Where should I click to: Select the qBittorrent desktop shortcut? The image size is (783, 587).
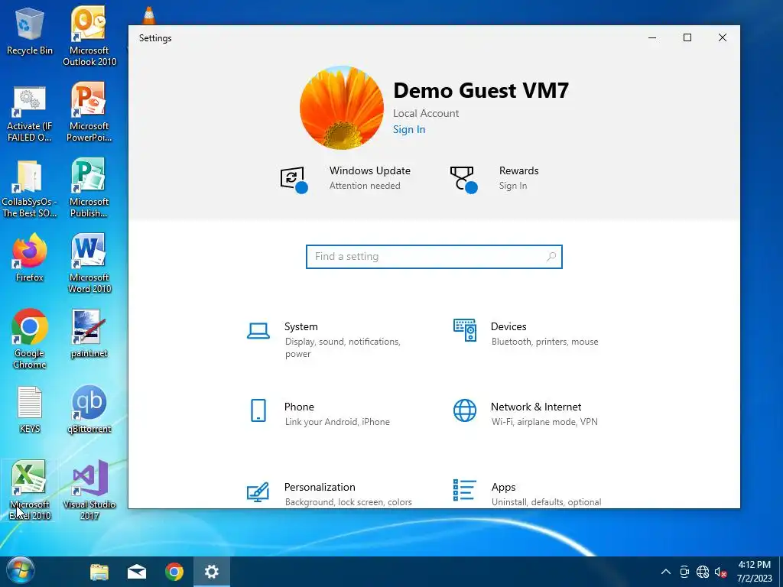pos(89,410)
